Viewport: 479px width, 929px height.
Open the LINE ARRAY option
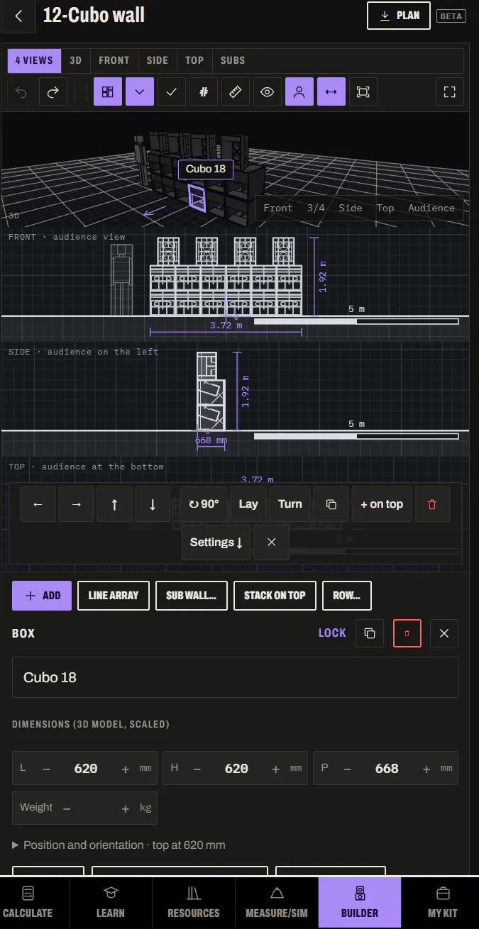pyautogui.click(x=114, y=596)
